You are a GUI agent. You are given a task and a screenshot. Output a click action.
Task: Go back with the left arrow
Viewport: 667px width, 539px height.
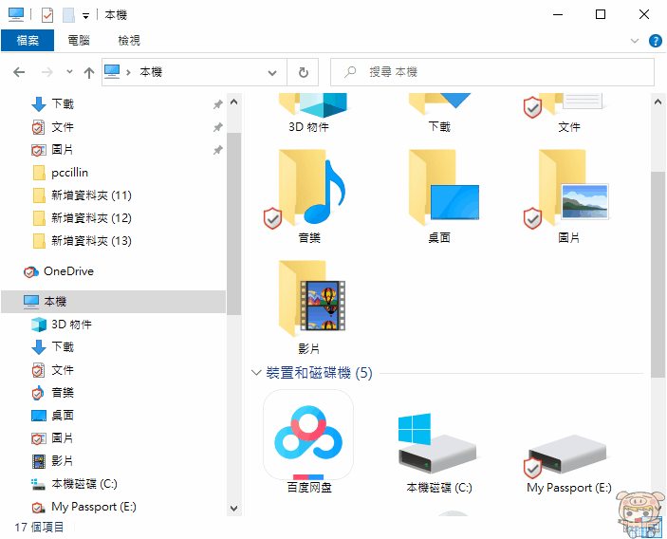coord(19,72)
